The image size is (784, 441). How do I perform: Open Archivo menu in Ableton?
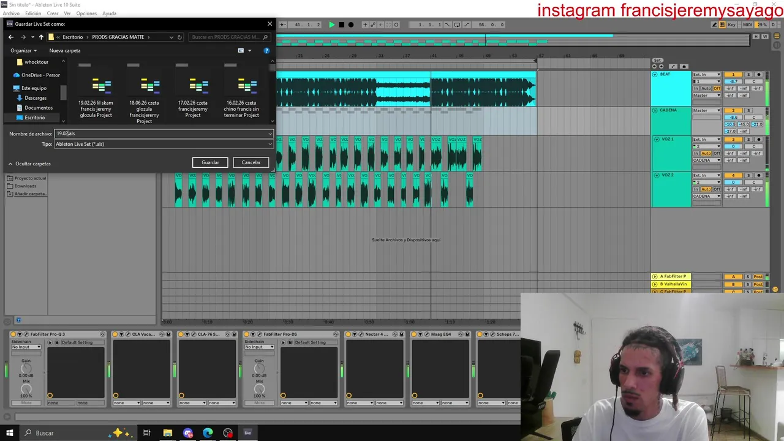coord(11,13)
